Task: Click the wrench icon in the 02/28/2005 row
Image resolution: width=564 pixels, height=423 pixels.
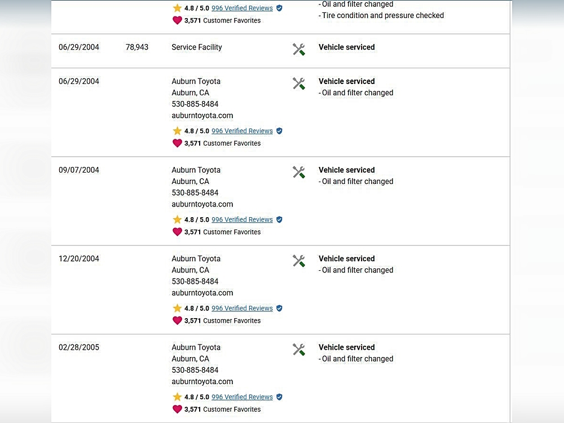Action: coord(299,349)
